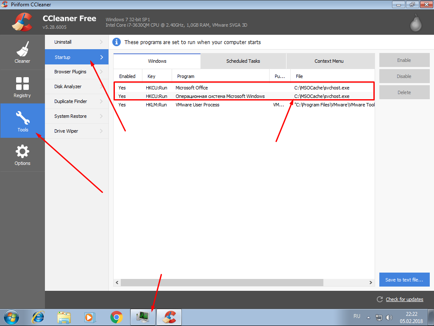The height and width of the screenshot is (326, 434).
Task: Click the taskbar clock and date
Action: pyautogui.click(x=411, y=318)
